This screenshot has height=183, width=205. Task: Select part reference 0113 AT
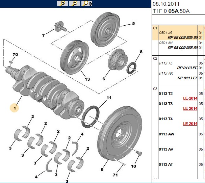pos(166,164)
